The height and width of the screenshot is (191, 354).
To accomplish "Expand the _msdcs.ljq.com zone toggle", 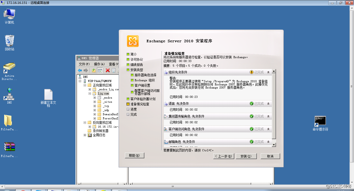I will point(90,89).
